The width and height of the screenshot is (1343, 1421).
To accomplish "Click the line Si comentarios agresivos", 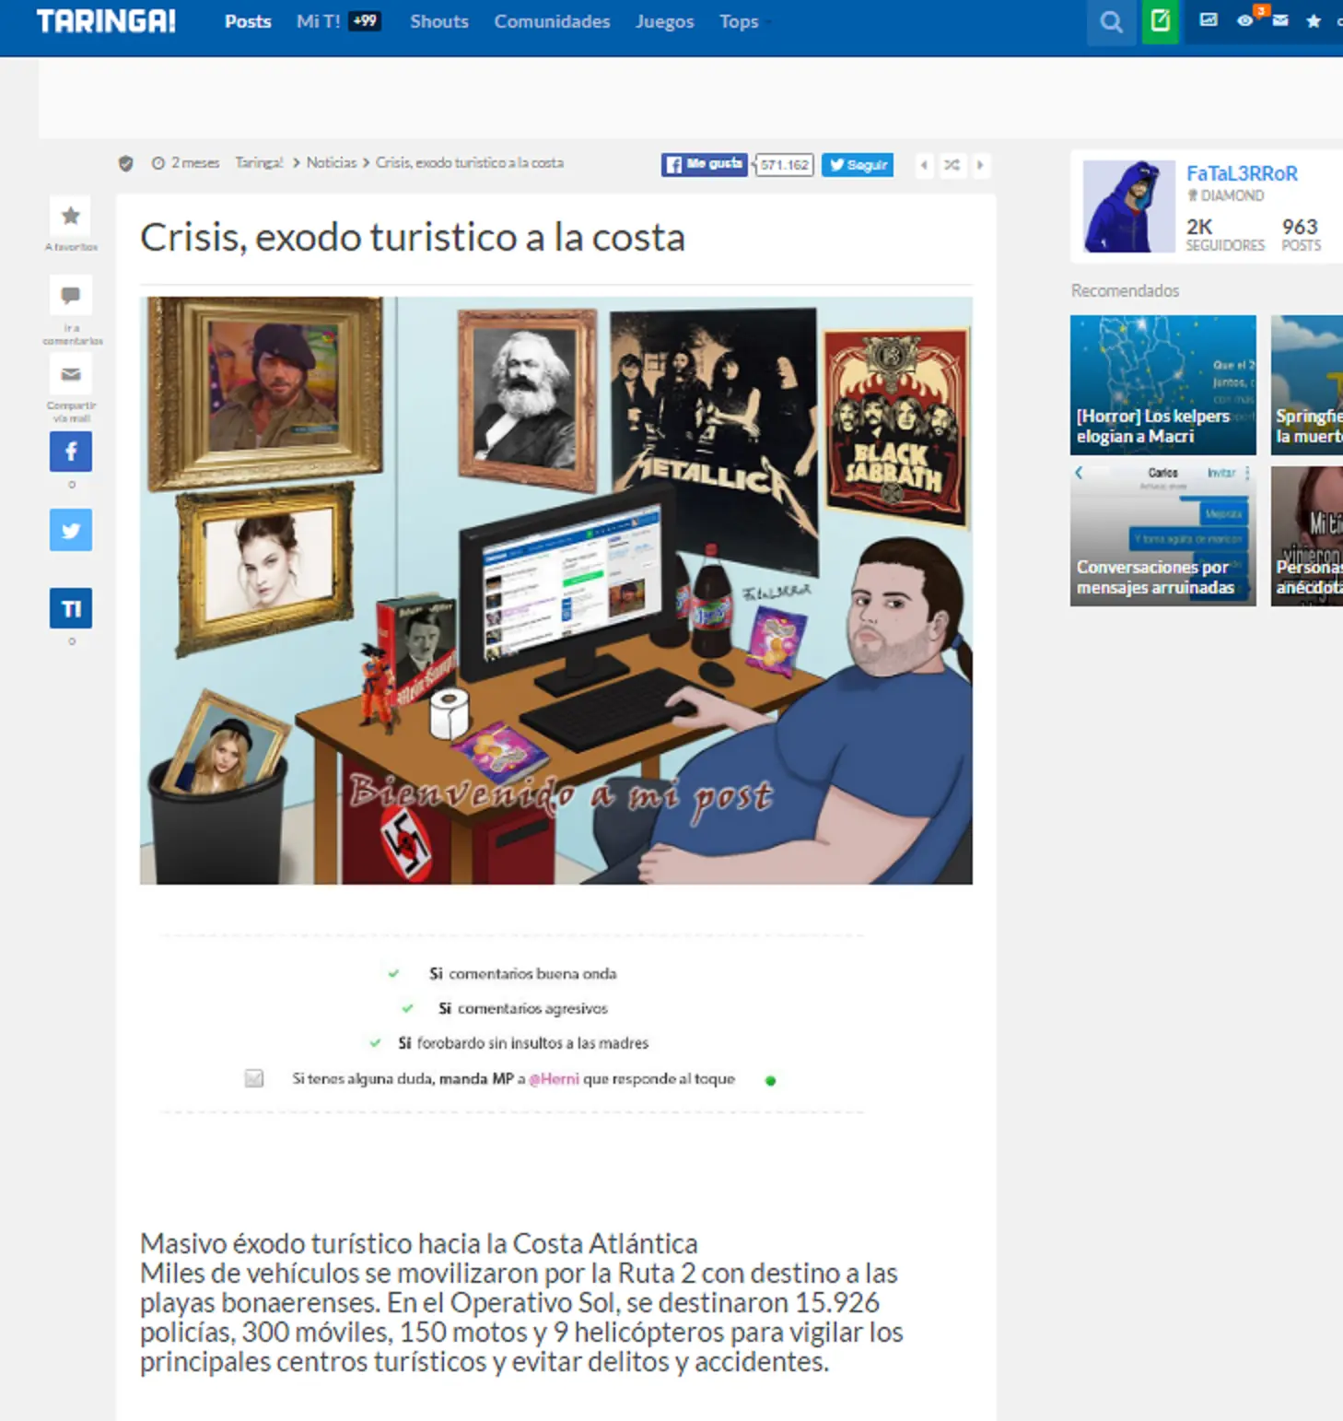I will click(523, 1008).
